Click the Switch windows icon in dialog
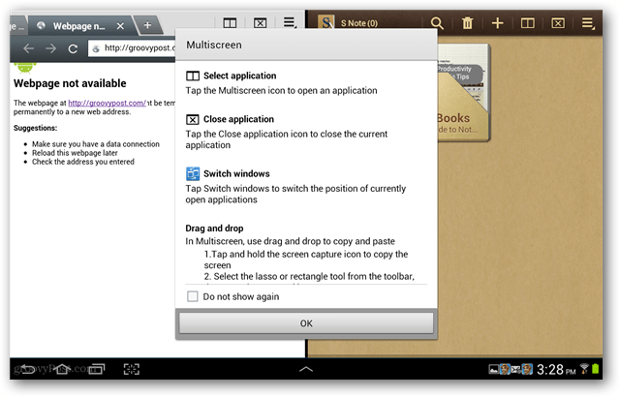Screen dimensions: 620x397 click(x=193, y=173)
